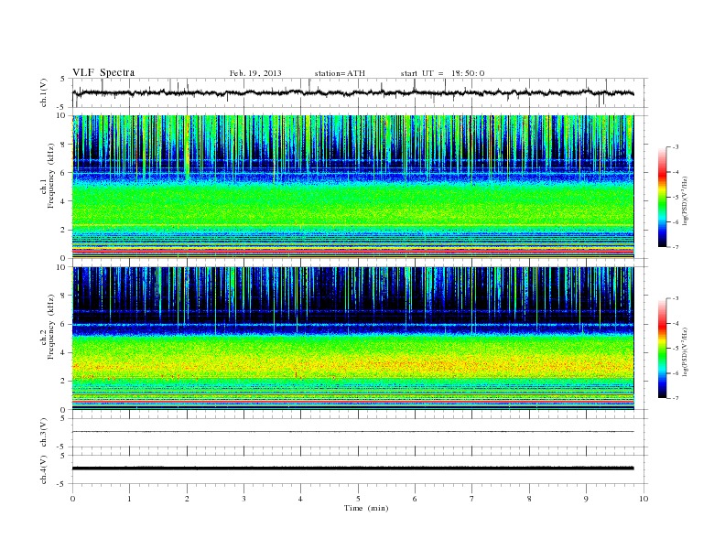Click the "6" tick on the time axis

click(415, 499)
